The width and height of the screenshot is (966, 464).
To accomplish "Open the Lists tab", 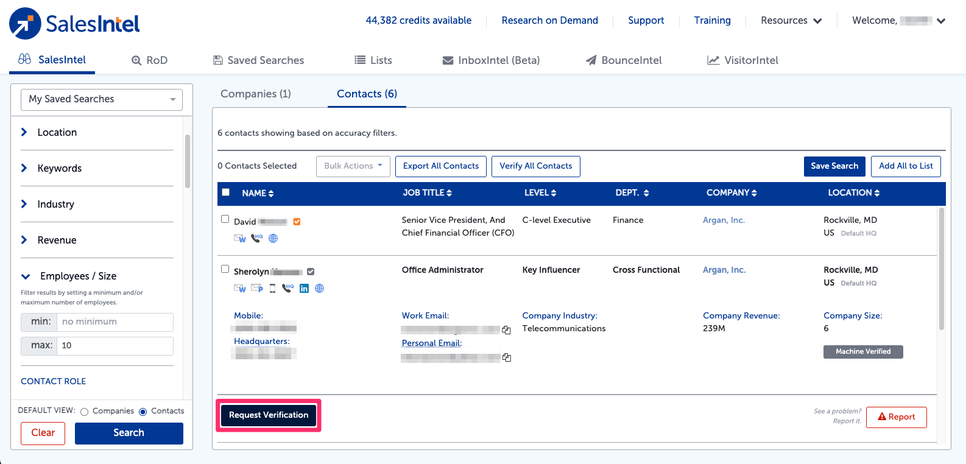I will [373, 60].
